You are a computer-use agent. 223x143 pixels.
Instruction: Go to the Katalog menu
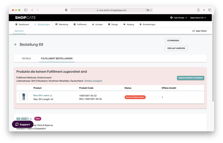click(128, 24)
